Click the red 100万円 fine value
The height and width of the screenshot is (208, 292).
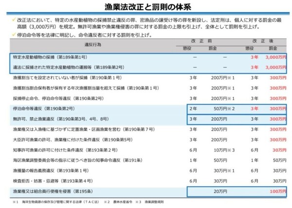[278, 191]
